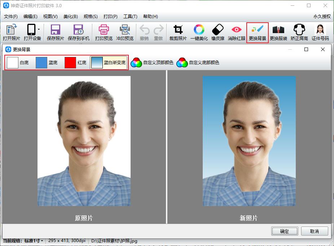Click the 打开照片 (open photo) icon
This screenshot has height=246, width=334.
(x=11, y=32)
